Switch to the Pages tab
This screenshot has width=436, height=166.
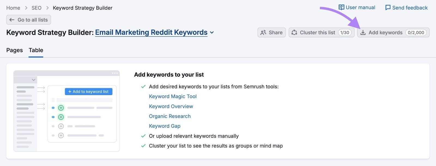pyautogui.click(x=14, y=50)
